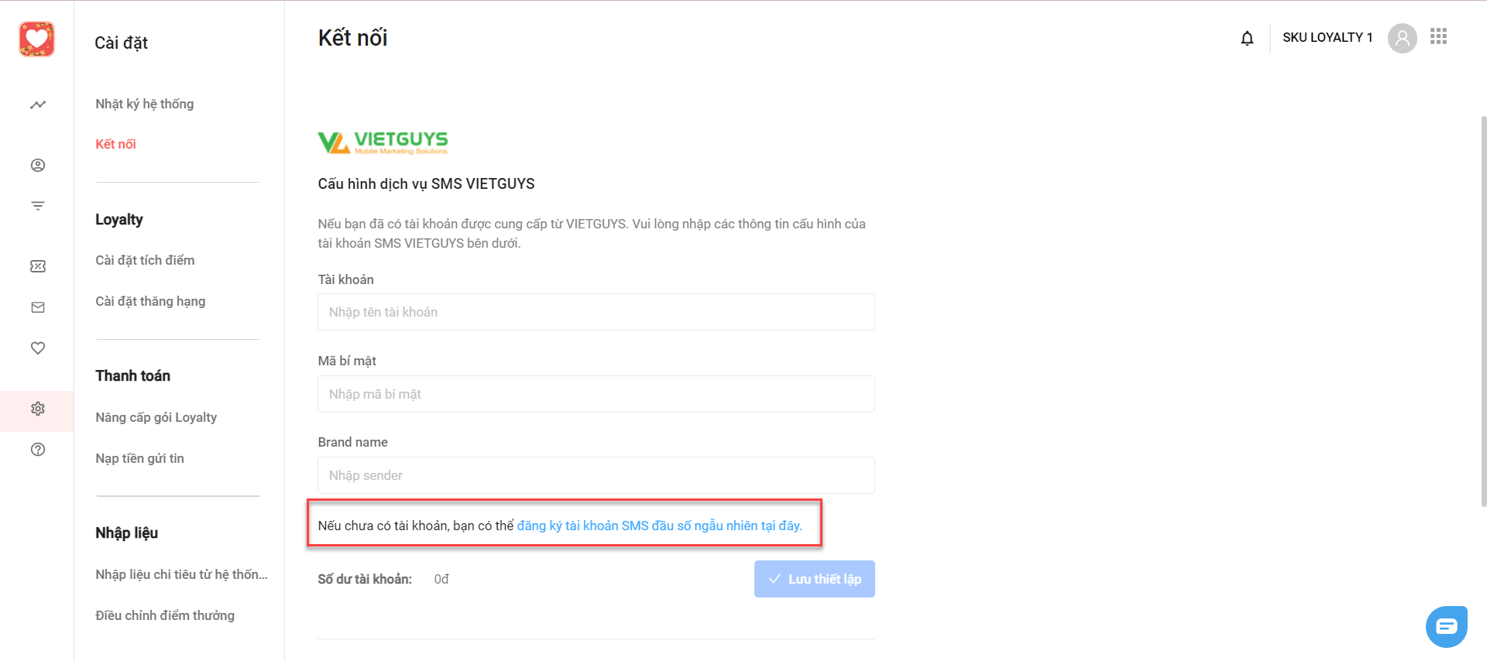Open the voucher coupon sidebar icon

(x=37, y=266)
